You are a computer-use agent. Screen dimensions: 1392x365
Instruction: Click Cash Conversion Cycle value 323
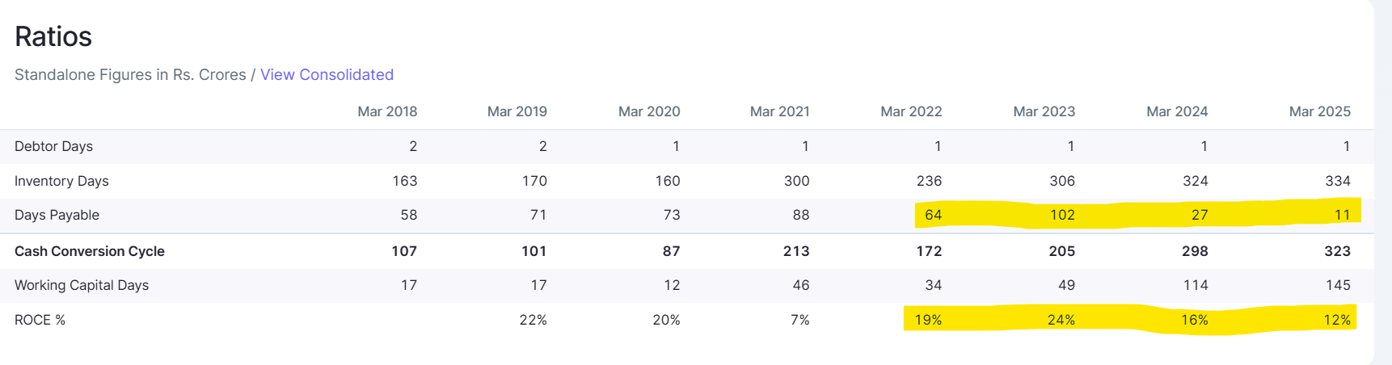pos(1337,251)
